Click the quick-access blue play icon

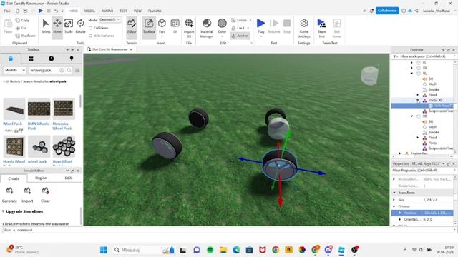pos(41,11)
